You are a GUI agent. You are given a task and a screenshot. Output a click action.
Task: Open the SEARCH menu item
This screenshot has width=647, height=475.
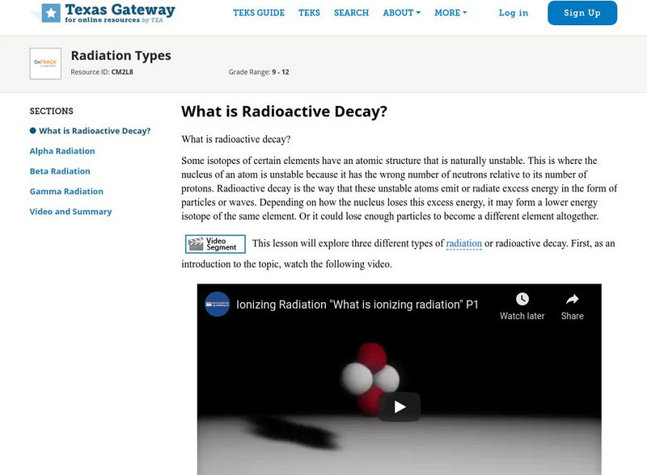pyautogui.click(x=351, y=13)
